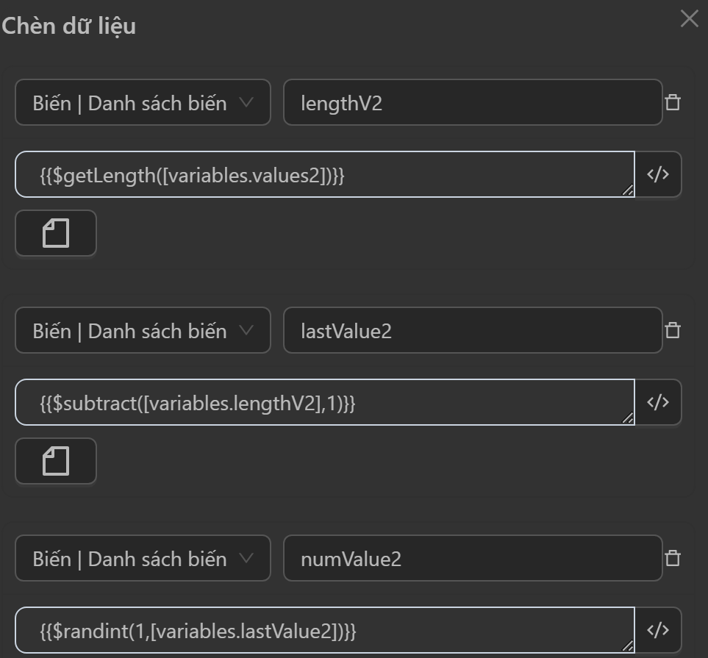Edit the lengthV2 variable name field
Screen dimensions: 708x658
pyautogui.click(x=472, y=103)
